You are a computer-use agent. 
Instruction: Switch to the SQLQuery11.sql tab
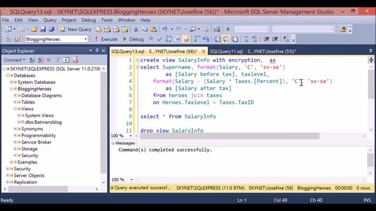point(253,51)
